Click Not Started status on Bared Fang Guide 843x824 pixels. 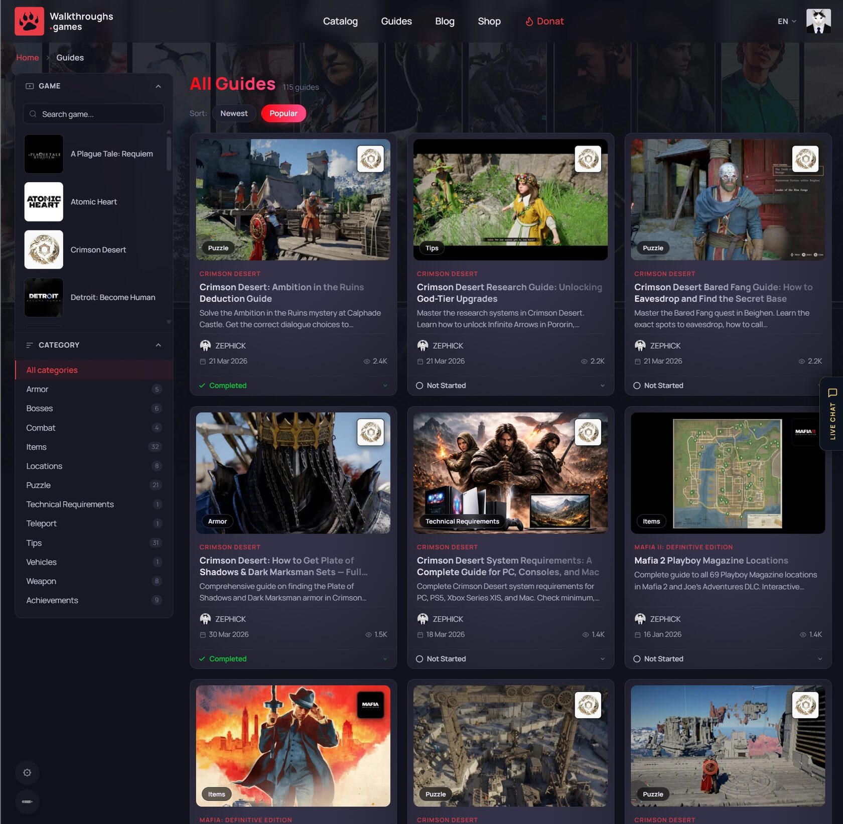click(x=658, y=385)
